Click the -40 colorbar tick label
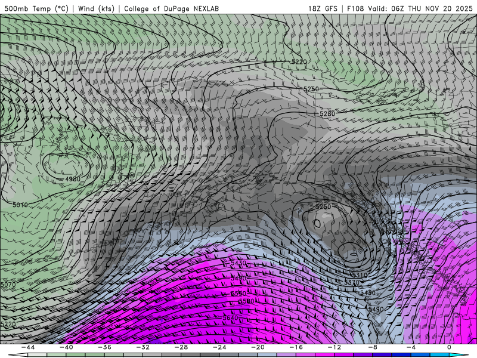This screenshot has height=358, width=477. pyautogui.click(x=66, y=347)
